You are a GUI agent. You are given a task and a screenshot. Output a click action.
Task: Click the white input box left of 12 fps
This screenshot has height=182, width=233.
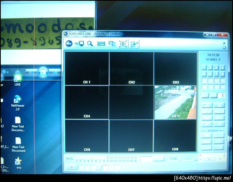[x=146, y=159]
